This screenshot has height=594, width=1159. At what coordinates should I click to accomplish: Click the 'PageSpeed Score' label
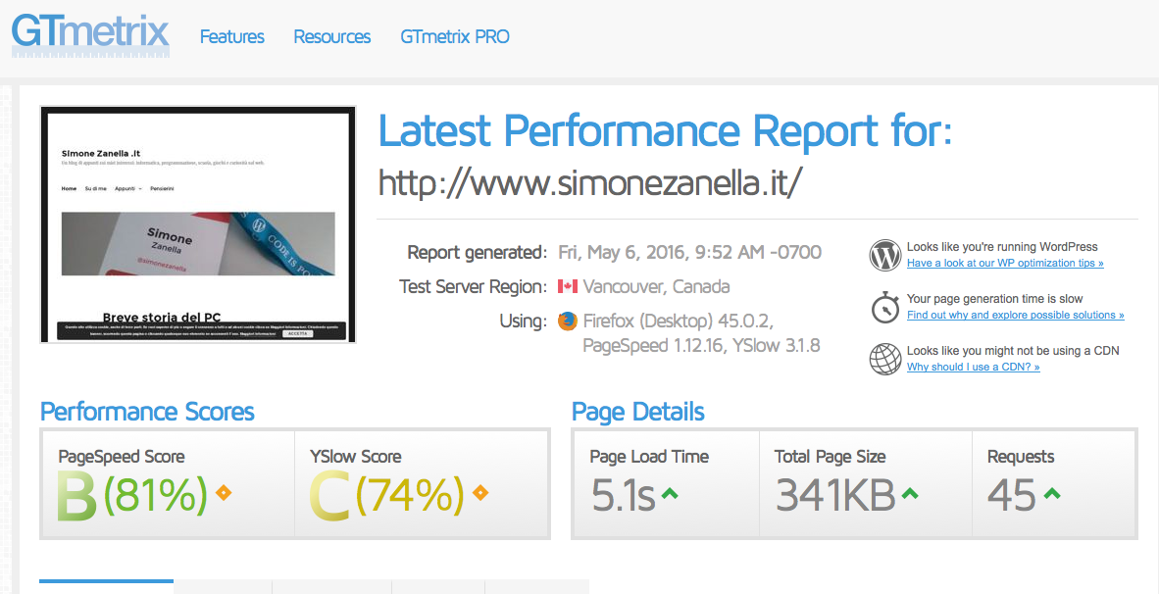(x=122, y=457)
